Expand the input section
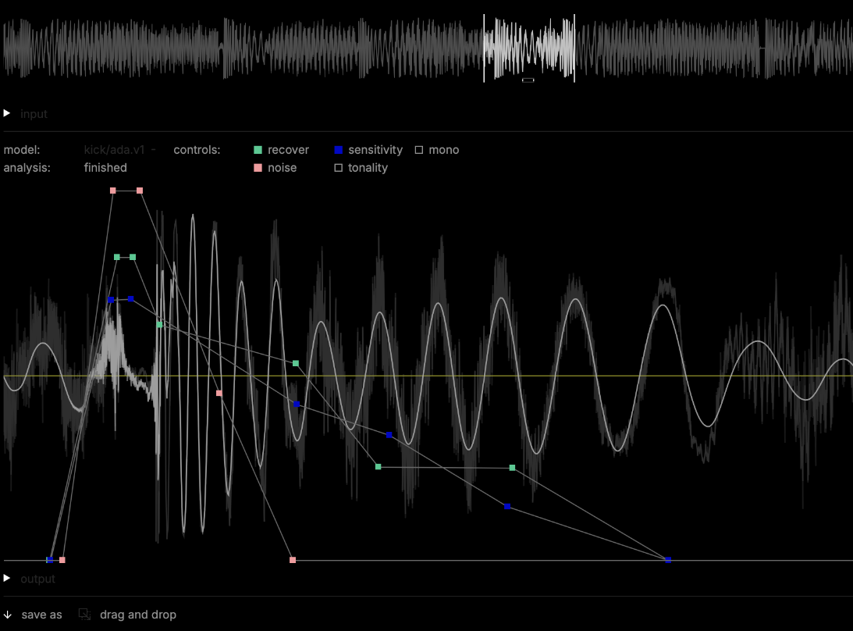This screenshot has width=853, height=631. click(7, 114)
